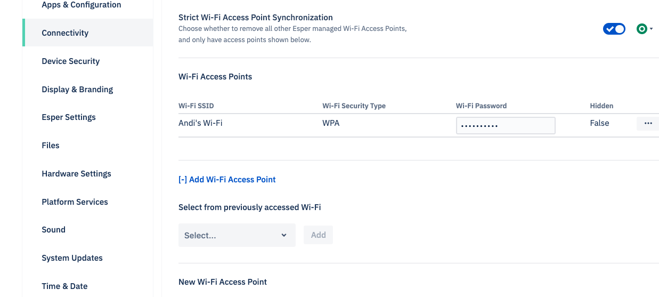Image resolution: width=659 pixels, height=297 pixels.
Task: Click the green circle status icon
Action: click(642, 29)
